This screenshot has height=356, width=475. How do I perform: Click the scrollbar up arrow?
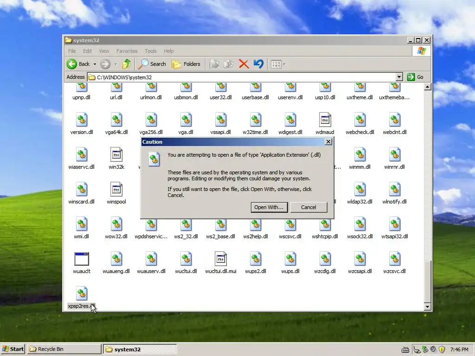point(427,87)
